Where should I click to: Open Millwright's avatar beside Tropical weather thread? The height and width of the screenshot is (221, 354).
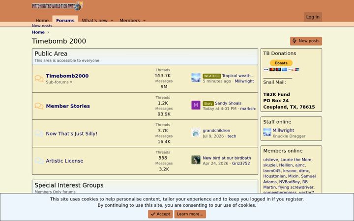point(196,78)
